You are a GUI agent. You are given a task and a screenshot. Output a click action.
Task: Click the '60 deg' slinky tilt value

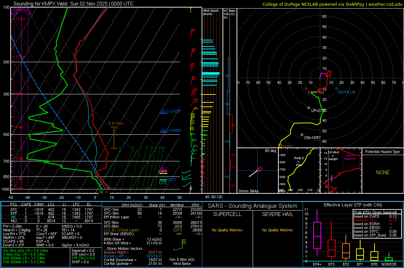[x=270, y=151]
